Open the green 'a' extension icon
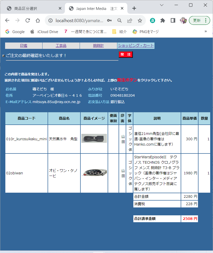 pyautogui.click(x=152, y=21)
